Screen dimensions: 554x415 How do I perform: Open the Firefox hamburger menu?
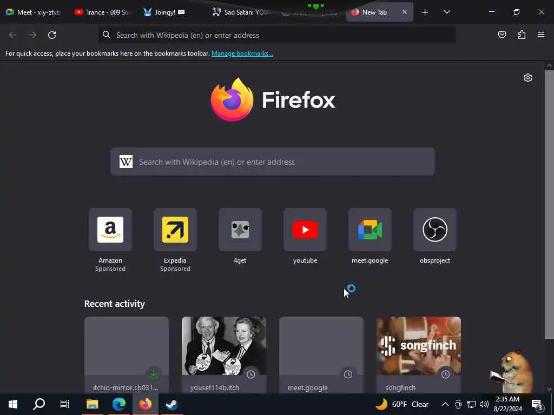click(x=541, y=35)
